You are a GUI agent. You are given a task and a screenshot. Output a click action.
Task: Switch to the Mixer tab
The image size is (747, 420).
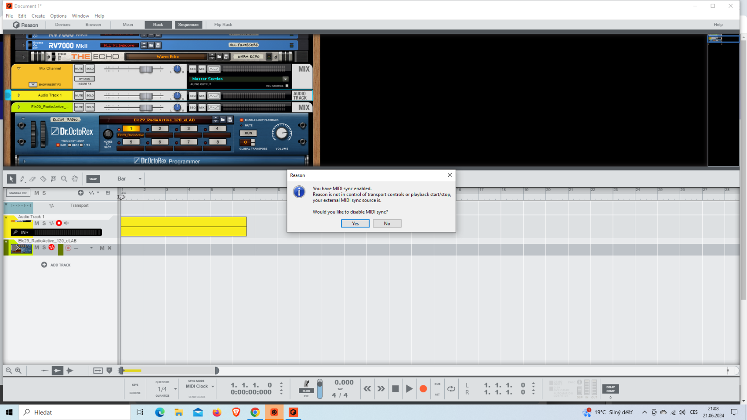click(128, 25)
